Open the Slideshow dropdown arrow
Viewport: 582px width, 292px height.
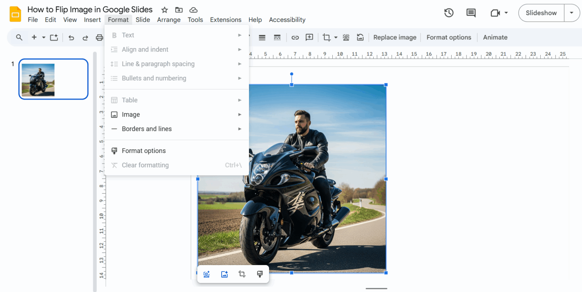(x=572, y=12)
